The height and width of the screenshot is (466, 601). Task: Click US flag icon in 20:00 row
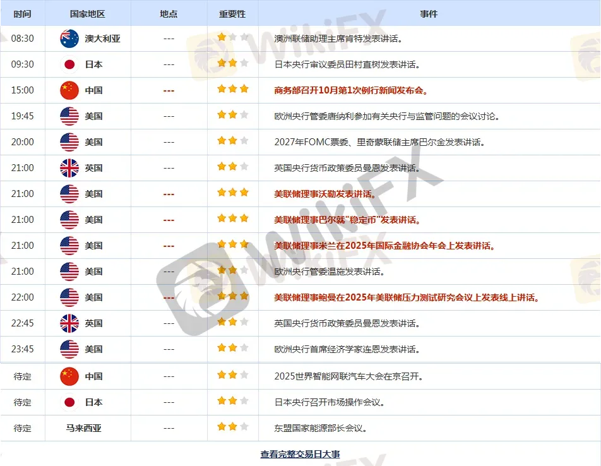tap(69, 142)
